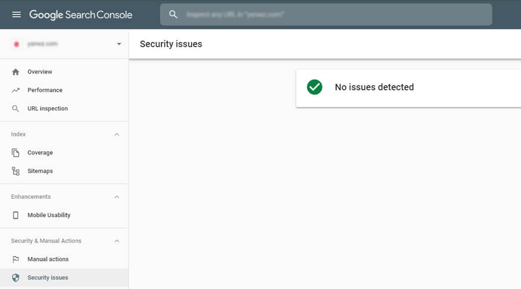Click the URL inspection magnifier icon
Image resolution: width=521 pixels, height=289 pixels.
[16, 109]
